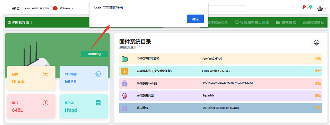
Task: Click the Help phone number text
Action: [37, 9]
